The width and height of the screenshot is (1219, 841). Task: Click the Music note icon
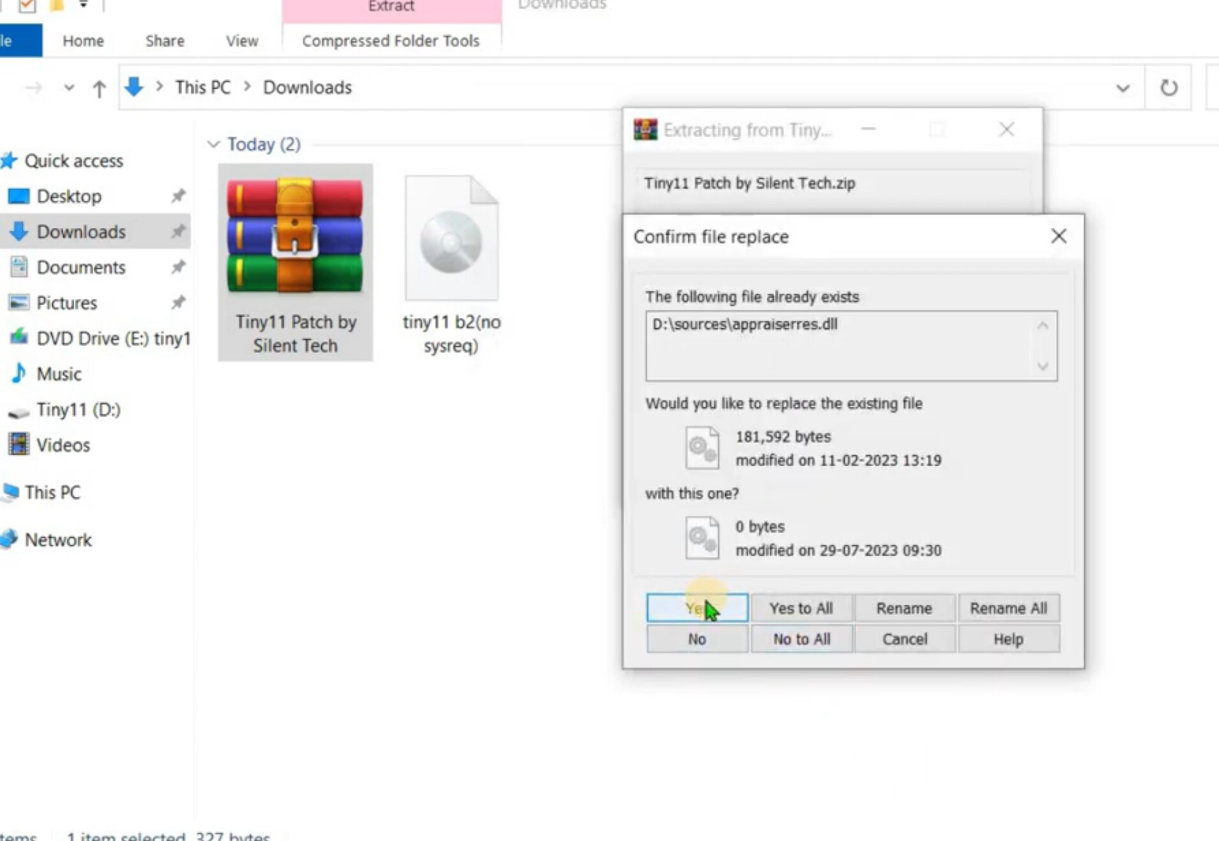pyautogui.click(x=19, y=373)
